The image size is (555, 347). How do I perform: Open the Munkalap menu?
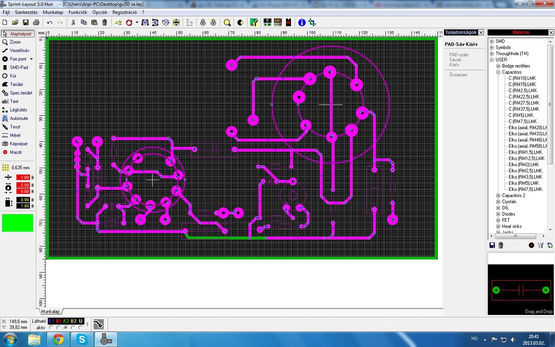tap(53, 12)
